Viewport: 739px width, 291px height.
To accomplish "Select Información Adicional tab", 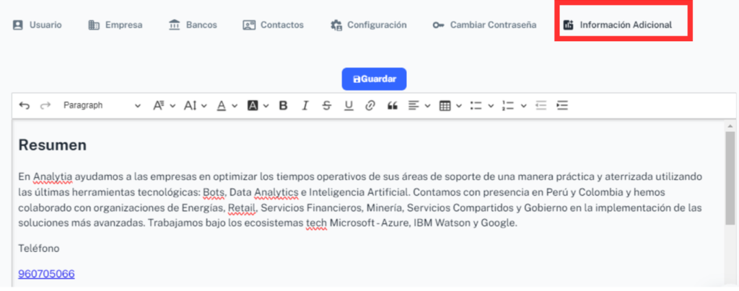I will tap(618, 25).
